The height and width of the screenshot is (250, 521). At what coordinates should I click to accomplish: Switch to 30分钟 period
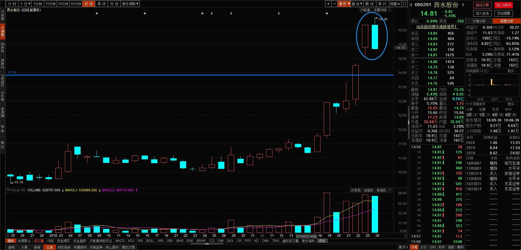pos(63,4)
